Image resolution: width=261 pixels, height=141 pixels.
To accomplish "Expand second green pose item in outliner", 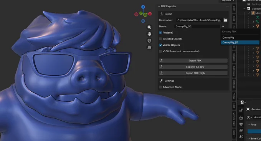I will [253, 22].
